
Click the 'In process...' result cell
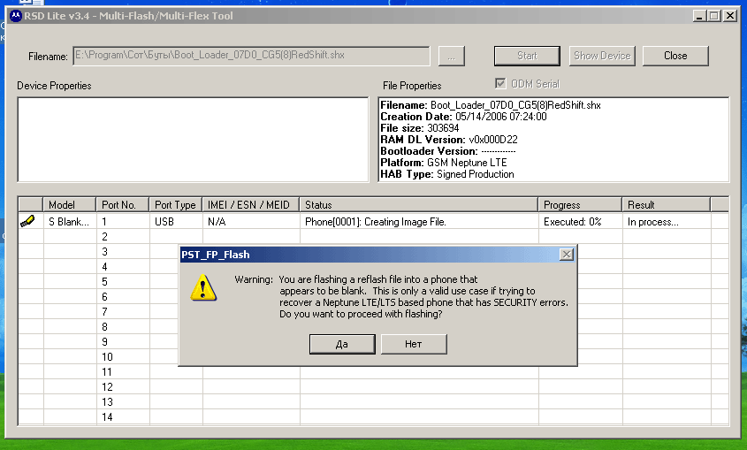pyautogui.click(x=667, y=221)
